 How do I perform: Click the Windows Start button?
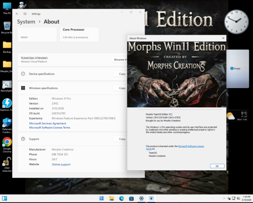[x=102, y=198]
